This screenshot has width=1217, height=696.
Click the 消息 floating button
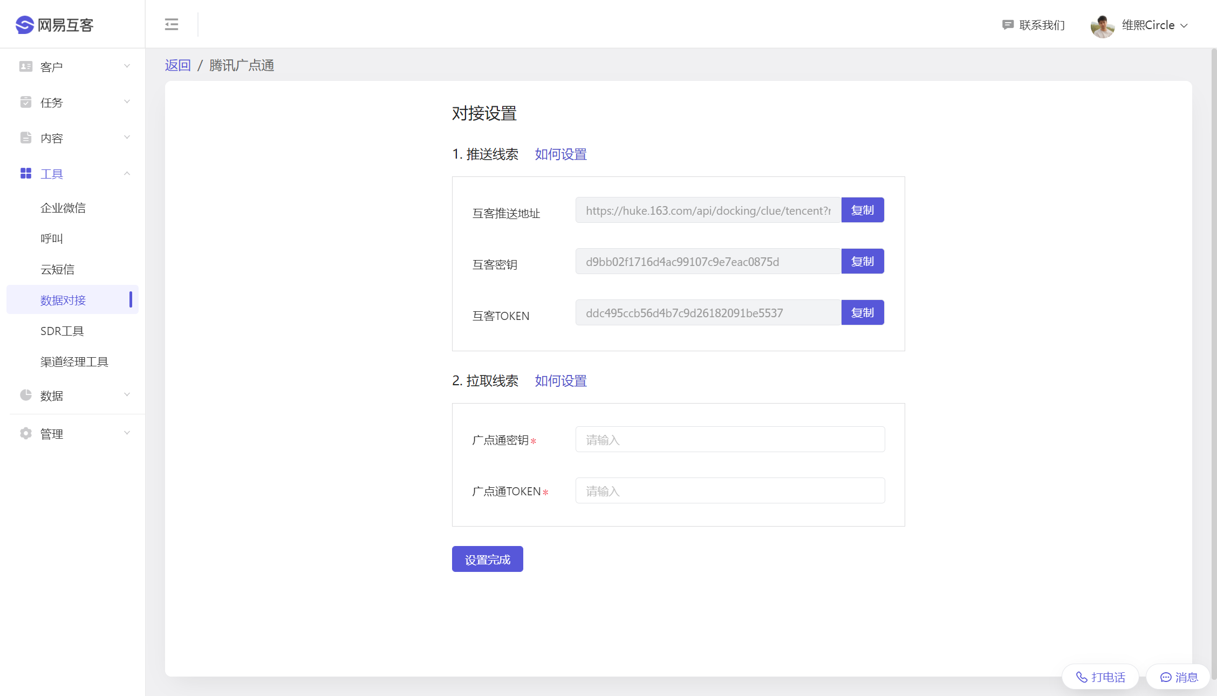1179,677
